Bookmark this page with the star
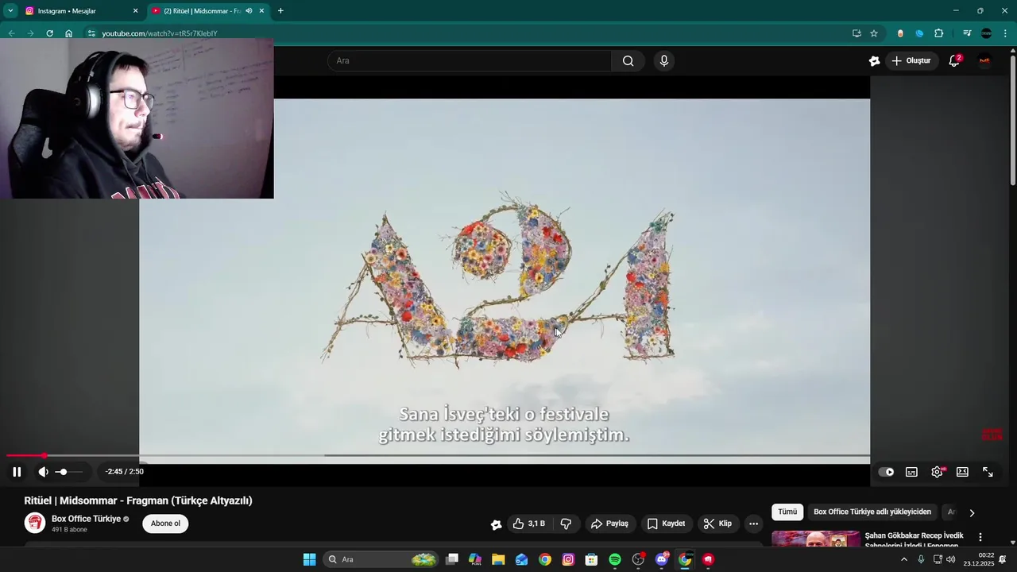Viewport: 1017px width, 572px height. click(x=874, y=33)
